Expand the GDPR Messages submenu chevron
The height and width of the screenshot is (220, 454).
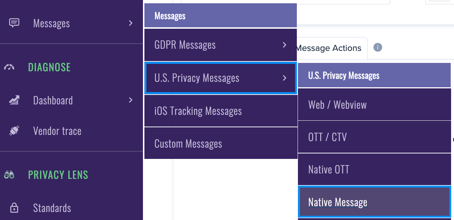[285, 45]
